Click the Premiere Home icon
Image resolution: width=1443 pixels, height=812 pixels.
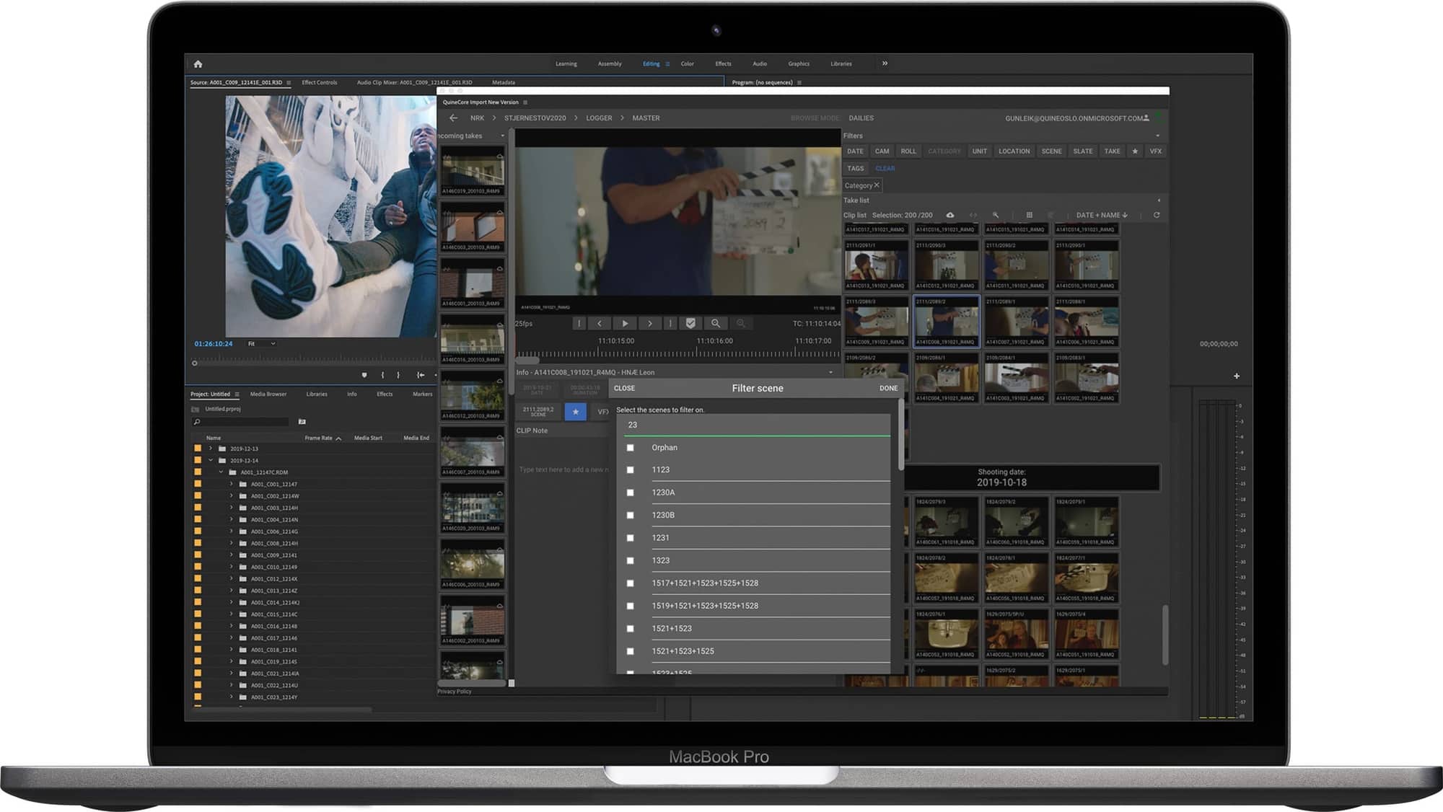[198, 64]
